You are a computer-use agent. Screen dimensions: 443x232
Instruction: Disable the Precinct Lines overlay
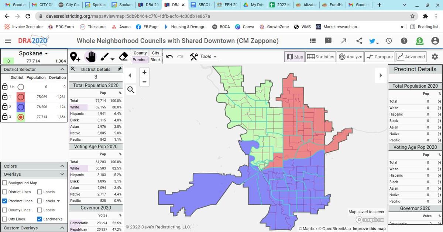click(4, 201)
